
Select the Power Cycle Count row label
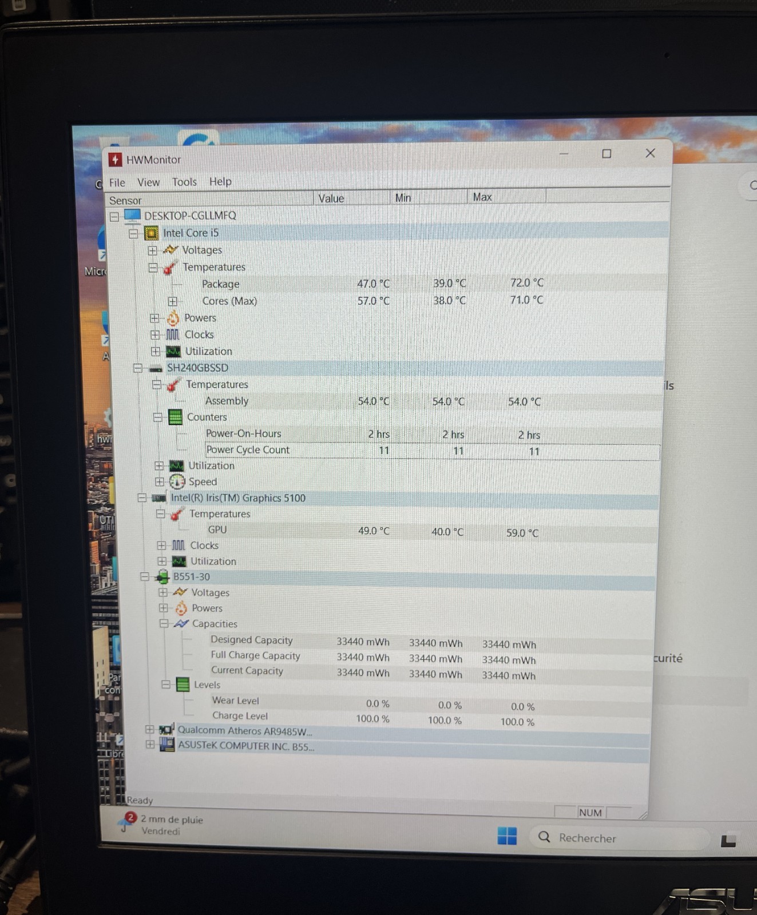click(x=248, y=449)
